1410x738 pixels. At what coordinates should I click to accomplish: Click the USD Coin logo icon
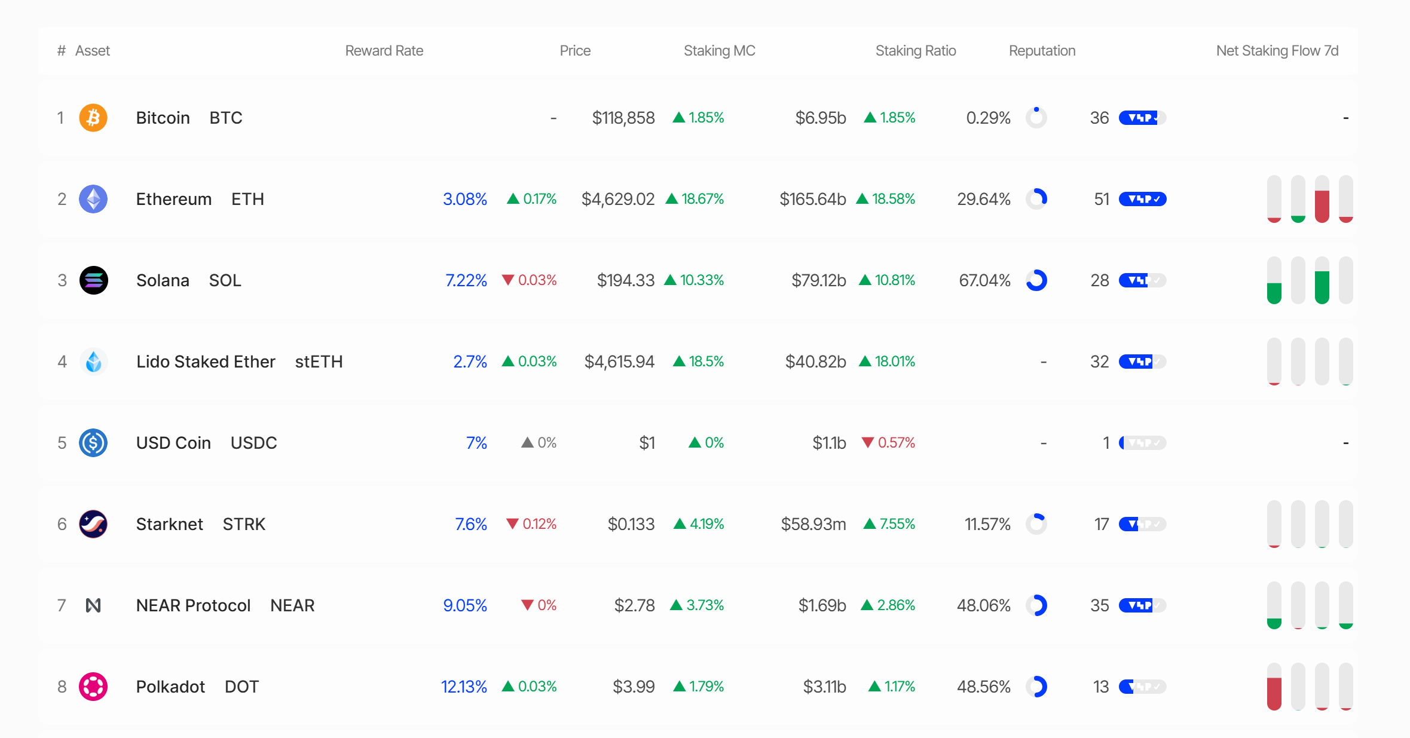pos(93,443)
